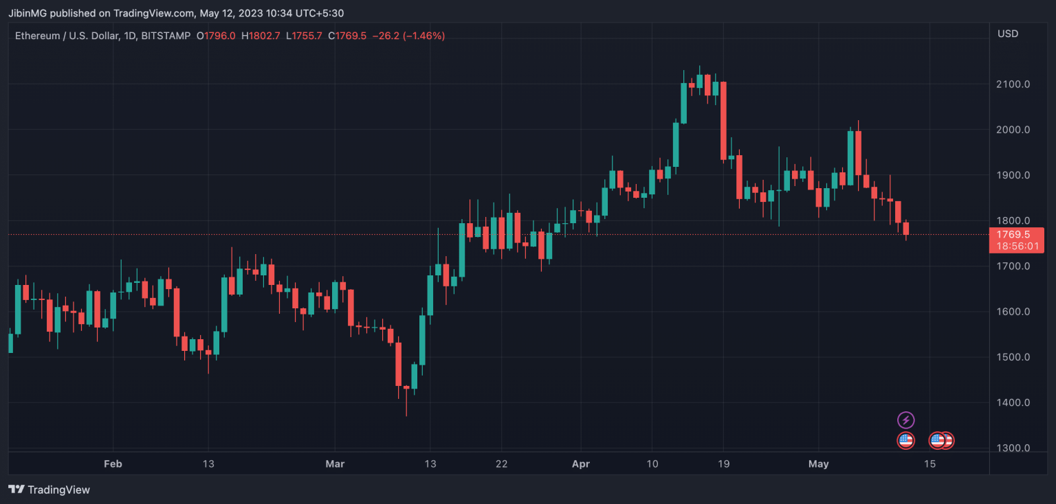Click the 1300.0 price level on the axis
1056x504 pixels.
click(x=1013, y=448)
